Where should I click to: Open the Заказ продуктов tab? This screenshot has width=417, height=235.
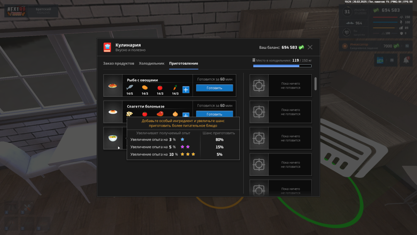point(119,63)
